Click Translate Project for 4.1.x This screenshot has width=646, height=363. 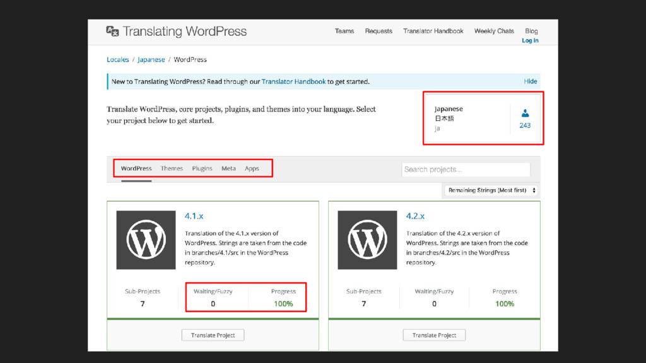[x=213, y=335]
